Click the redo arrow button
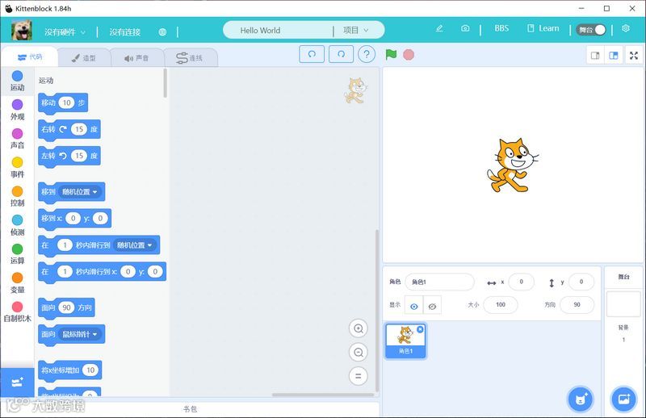Viewport: 646px width, 418px height. pos(341,54)
